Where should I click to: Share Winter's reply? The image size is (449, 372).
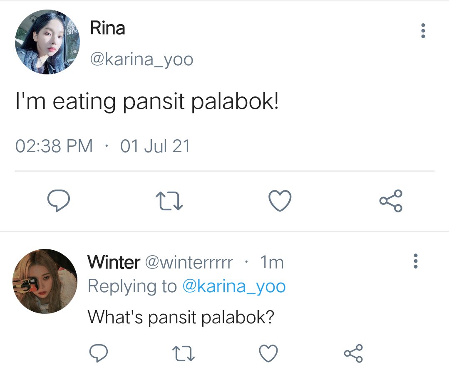click(x=353, y=353)
